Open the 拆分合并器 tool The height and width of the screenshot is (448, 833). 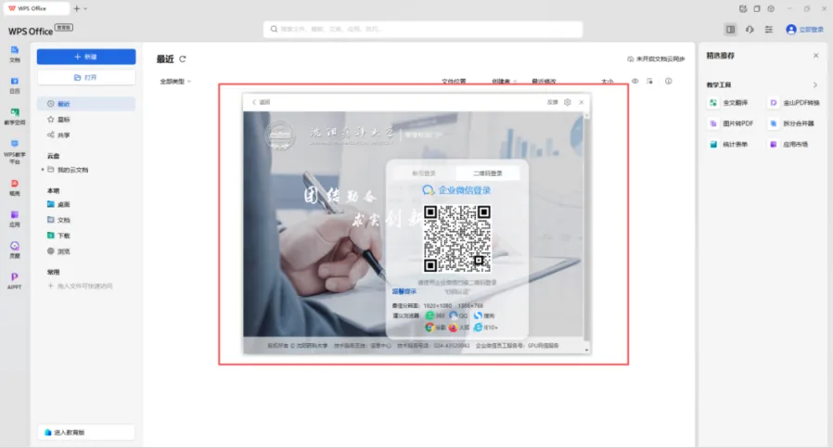click(791, 123)
